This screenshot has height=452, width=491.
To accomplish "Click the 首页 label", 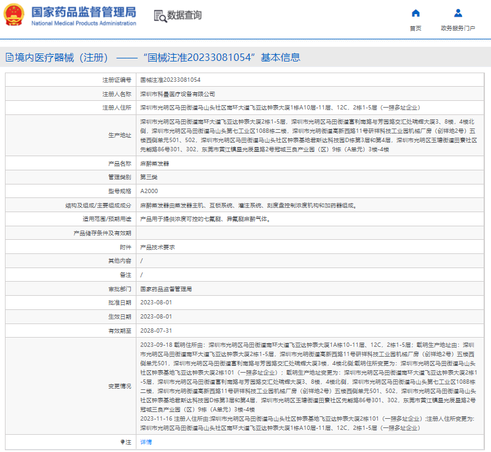I will point(415,28).
